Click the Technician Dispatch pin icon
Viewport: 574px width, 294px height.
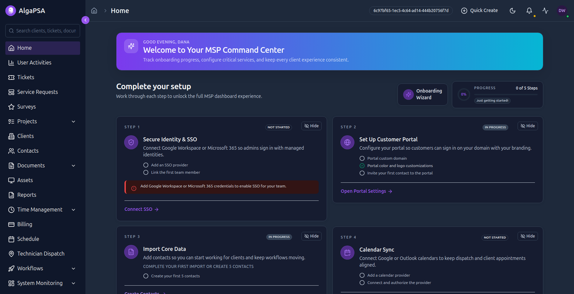point(11,254)
